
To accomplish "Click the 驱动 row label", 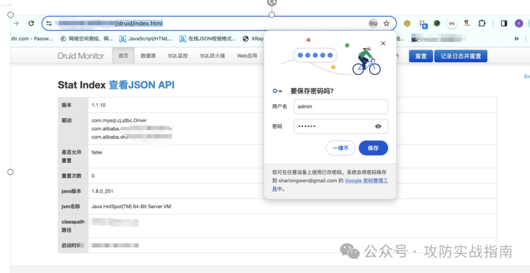I will pyautogui.click(x=67, y=121).
